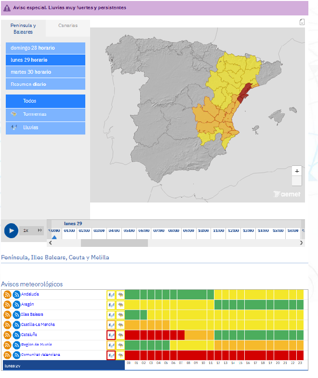Click the blue feed icon for Región de Murcia

coord(16,345)
